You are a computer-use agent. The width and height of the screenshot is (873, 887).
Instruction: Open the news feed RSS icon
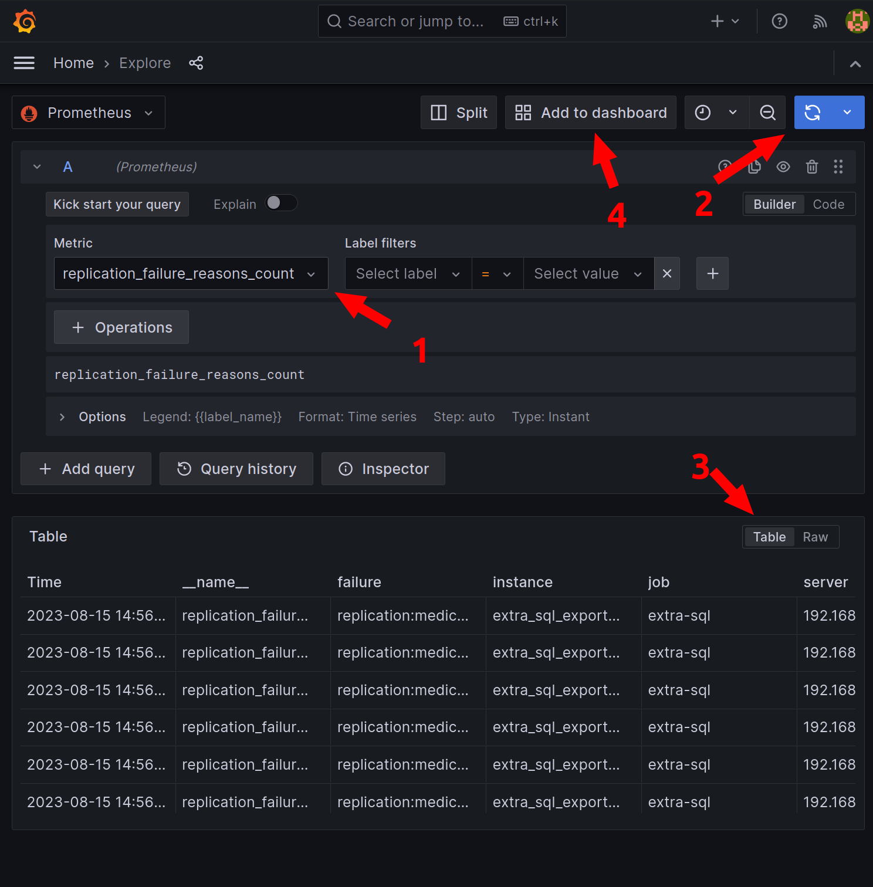point(820,22)
